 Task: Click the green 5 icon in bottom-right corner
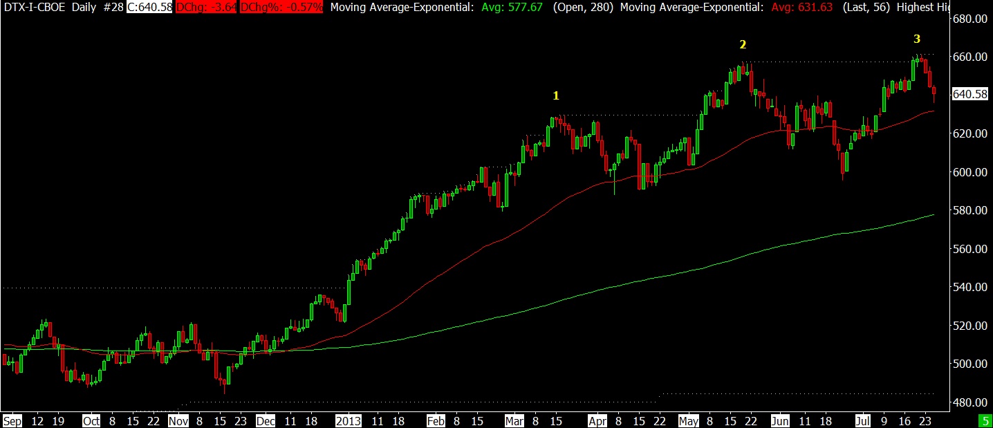984,420
